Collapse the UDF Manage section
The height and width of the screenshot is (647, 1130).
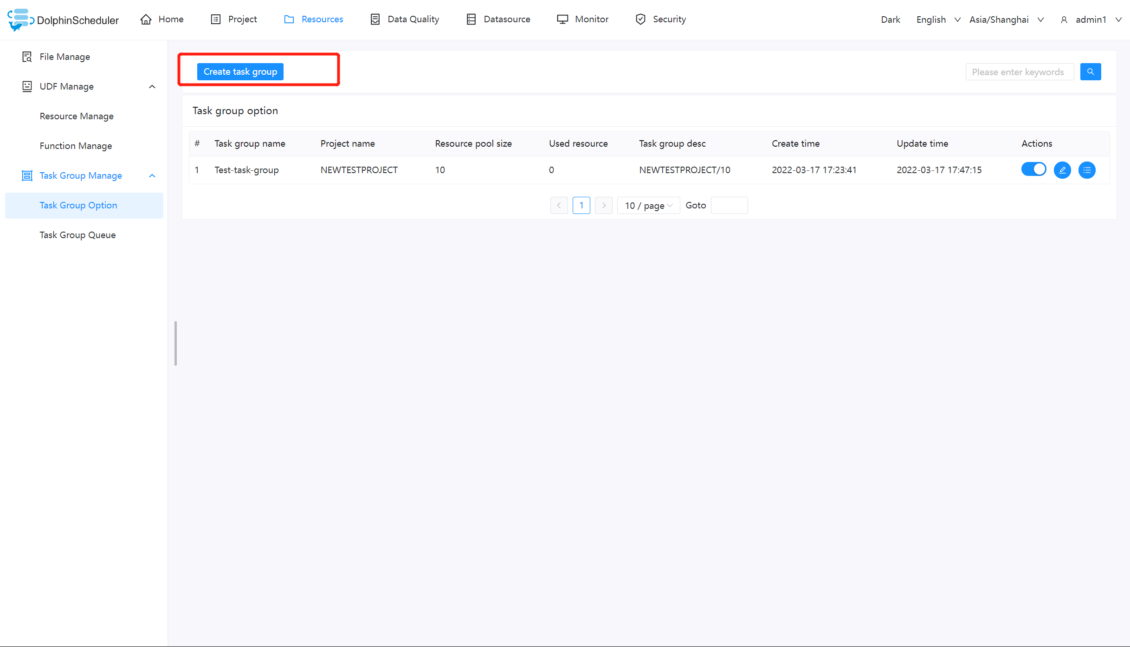tap(152, 86)
